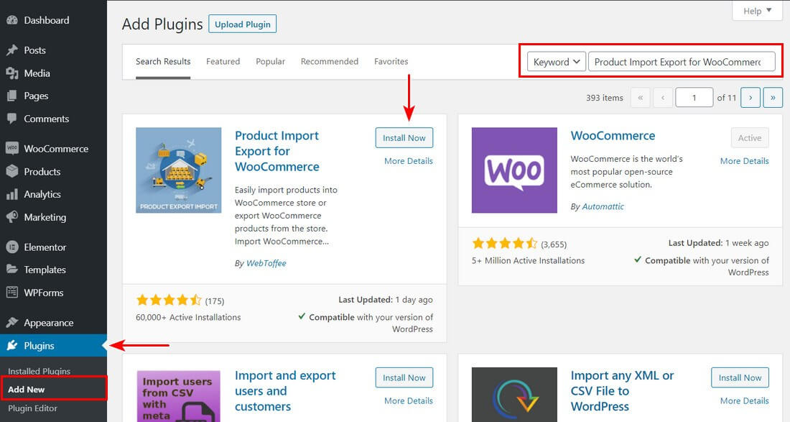The width and height of the screenshot is (790, 422).
Task: Open More Details for WooCommerce plugin
Action: (744, 161)
